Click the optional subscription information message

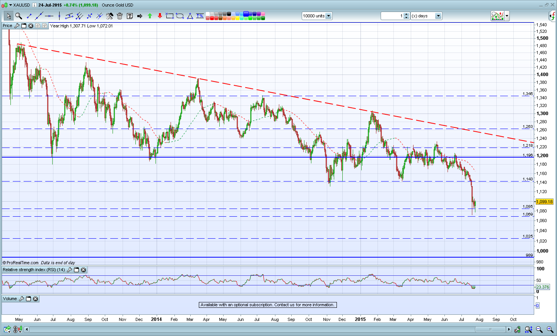(268, 305)
